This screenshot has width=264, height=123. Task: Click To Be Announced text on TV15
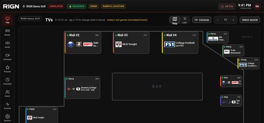point(235,52)
